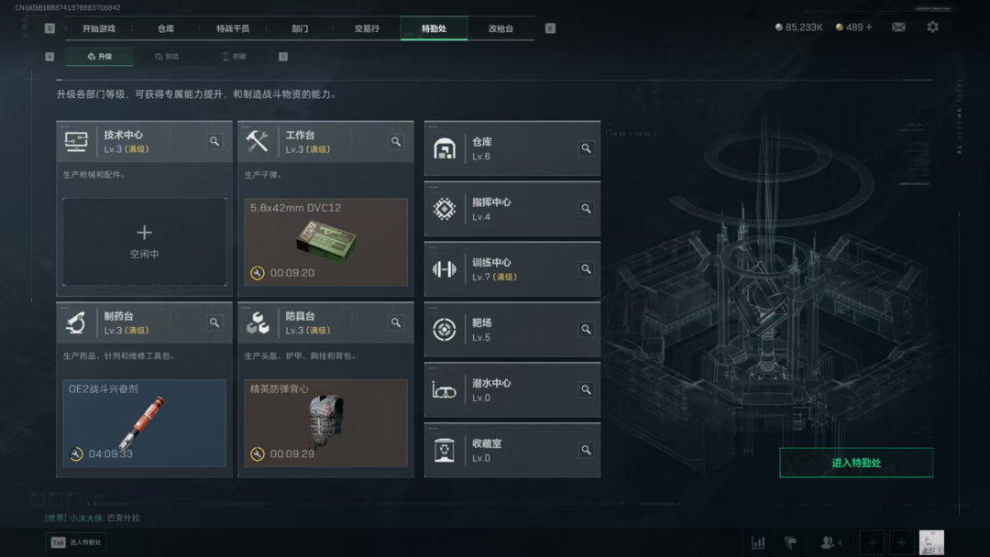
Task: Click the 靶场 target icon
Action: [444, 329]
